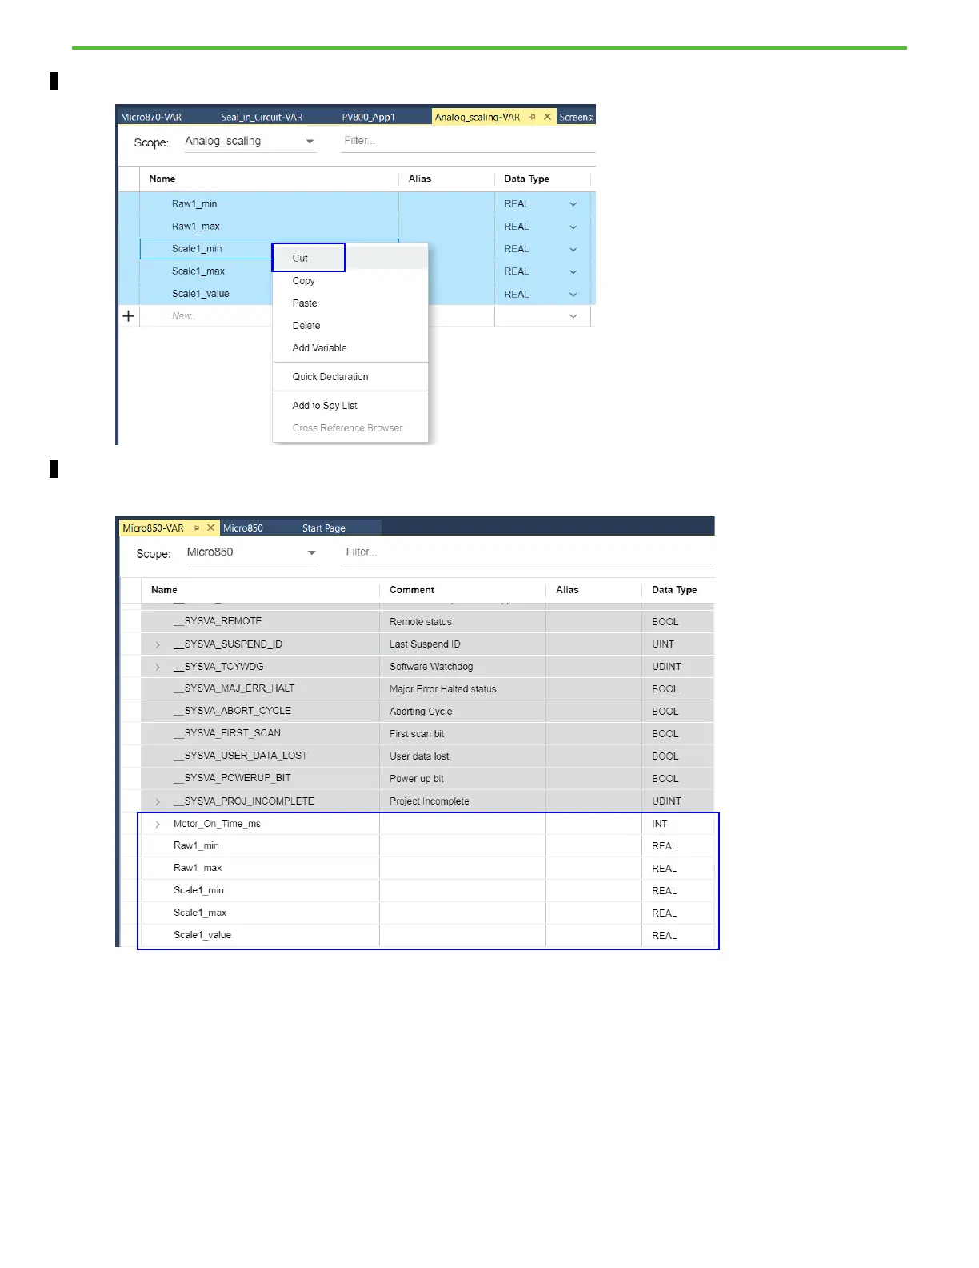
Task: Switch to the Start Page tab
Action: coord(324,528)
